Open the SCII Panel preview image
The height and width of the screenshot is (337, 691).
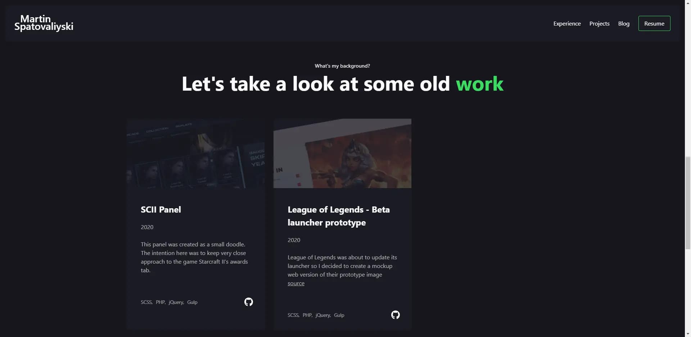click(195, 153)
